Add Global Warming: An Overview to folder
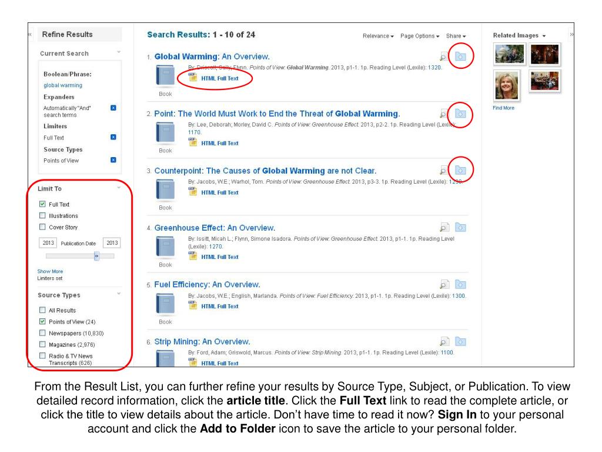Screen dimensions: 602x452 click(x=460, y=56)
